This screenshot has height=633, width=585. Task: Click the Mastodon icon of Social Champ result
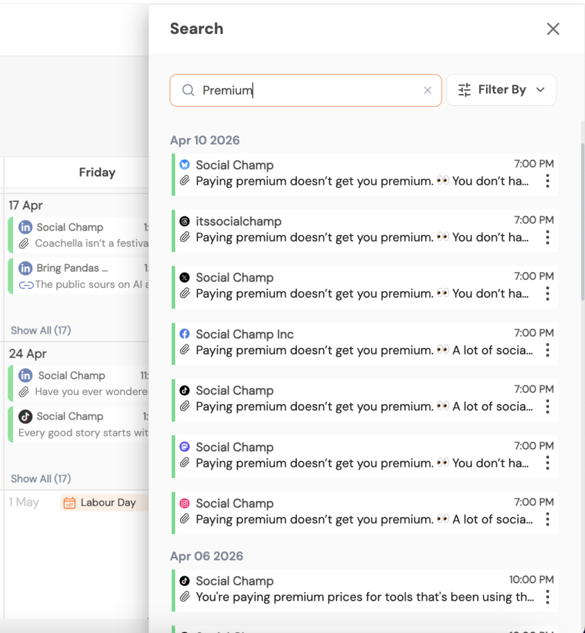point(184,446)
